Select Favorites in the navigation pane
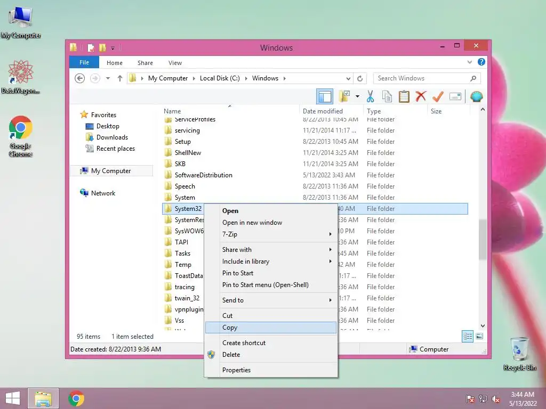 (x=103, y=115)
